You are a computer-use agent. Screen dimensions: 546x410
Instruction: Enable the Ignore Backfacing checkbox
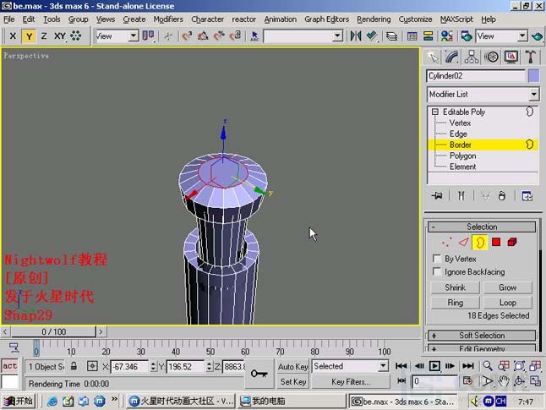click(x=436, y=271)
